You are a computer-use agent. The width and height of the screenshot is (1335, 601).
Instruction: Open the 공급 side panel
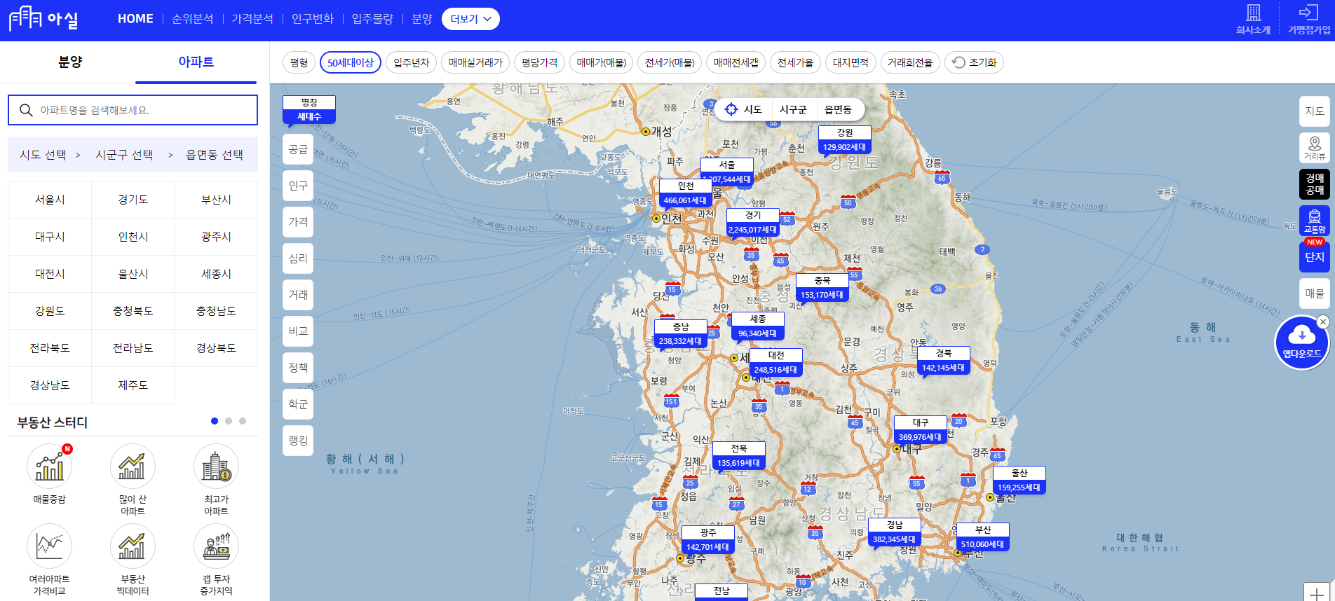click(x=298, y=149)
